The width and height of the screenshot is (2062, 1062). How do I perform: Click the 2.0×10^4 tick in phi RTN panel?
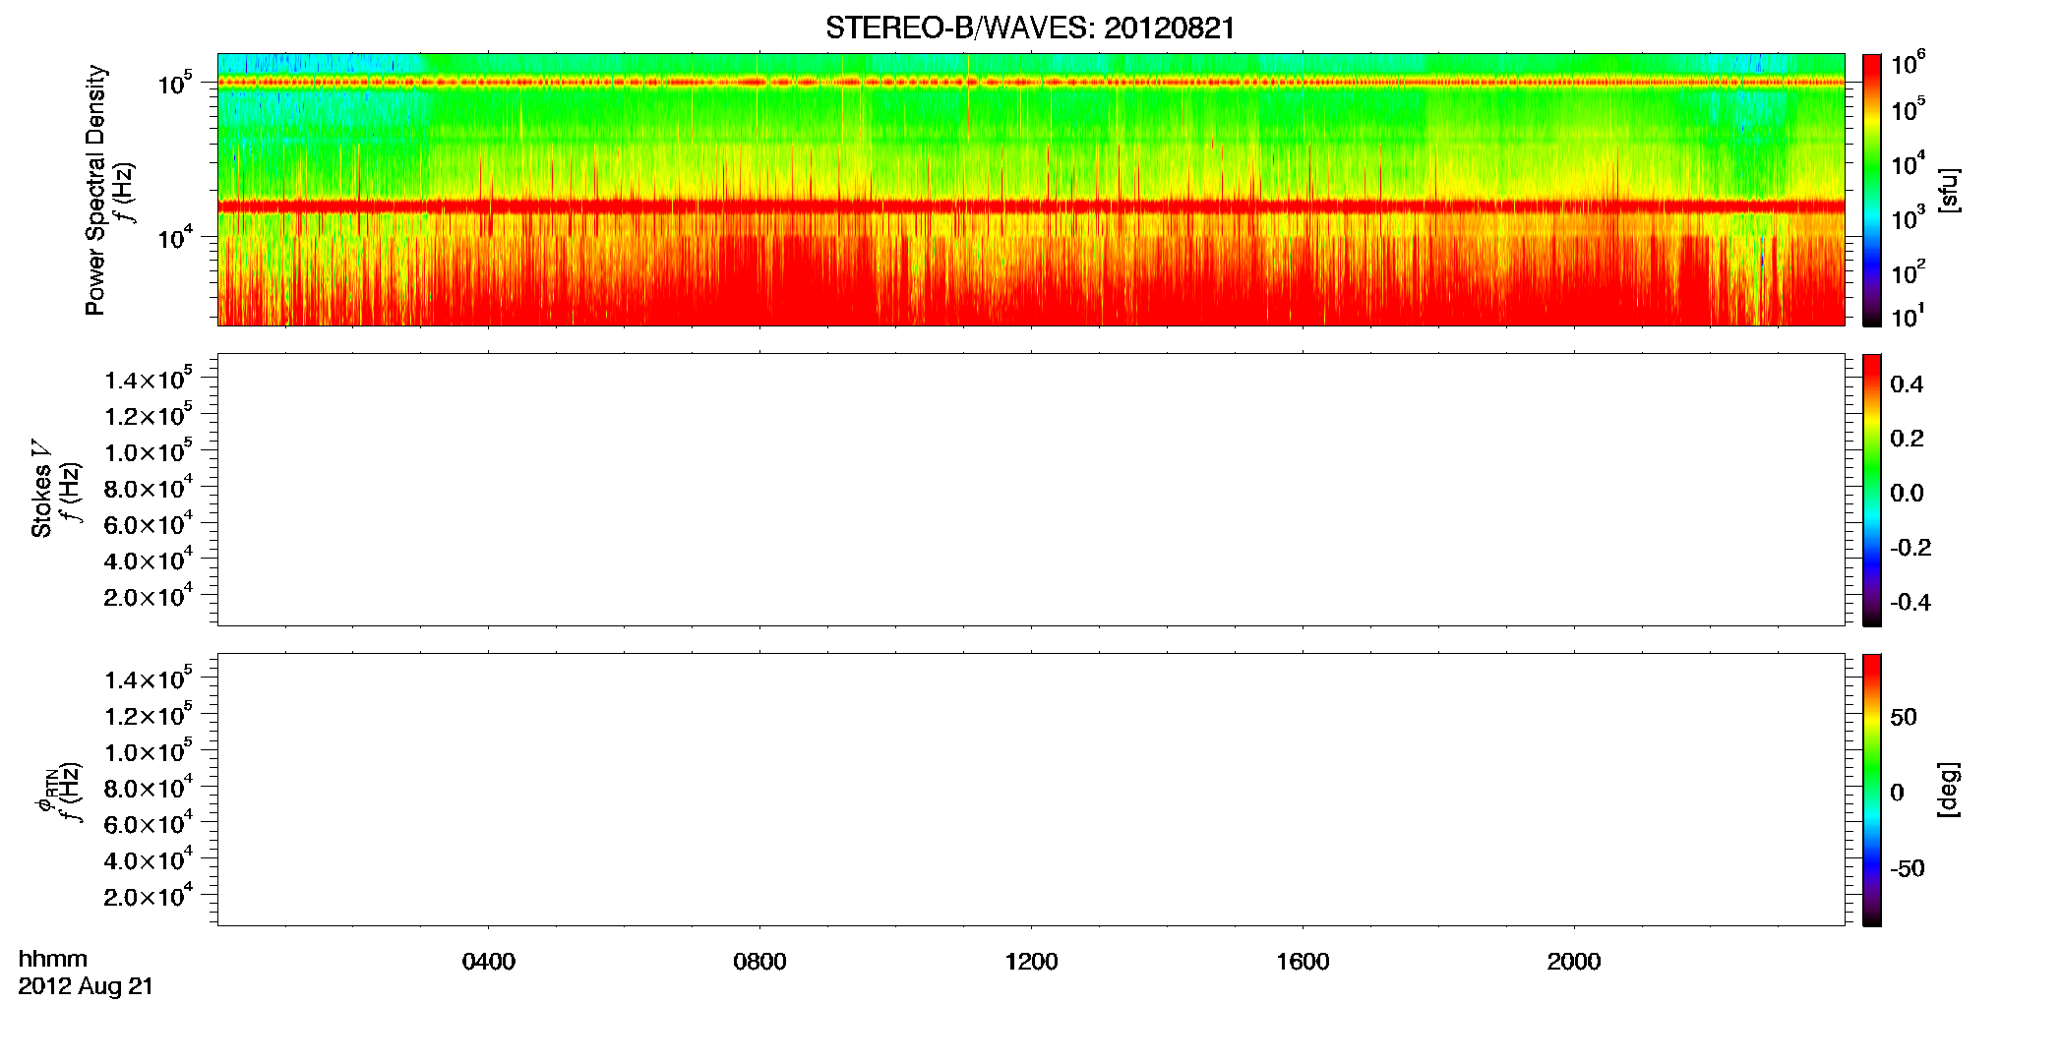[149, 896]
